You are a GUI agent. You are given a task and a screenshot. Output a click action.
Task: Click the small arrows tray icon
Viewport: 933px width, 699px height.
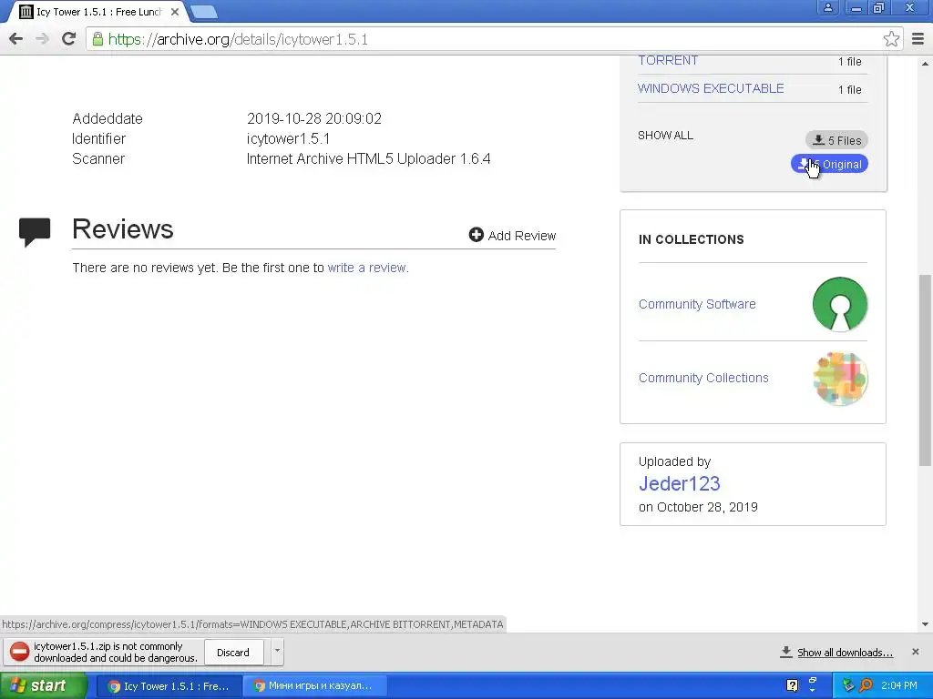pos(813,684)
